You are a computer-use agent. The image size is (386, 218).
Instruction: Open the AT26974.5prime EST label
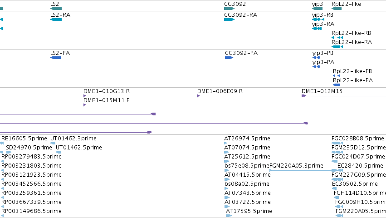pos(247,139)
